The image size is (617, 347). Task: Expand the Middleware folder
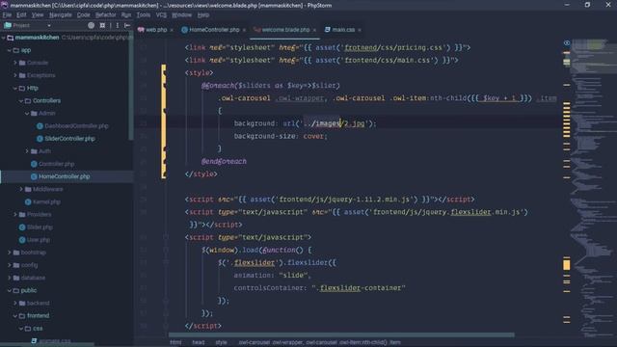tap(21, 189)
